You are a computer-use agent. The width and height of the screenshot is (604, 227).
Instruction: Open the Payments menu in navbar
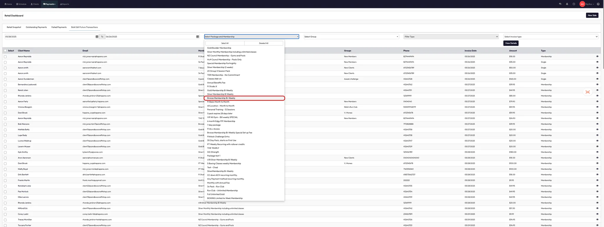[x=49, y=4]
